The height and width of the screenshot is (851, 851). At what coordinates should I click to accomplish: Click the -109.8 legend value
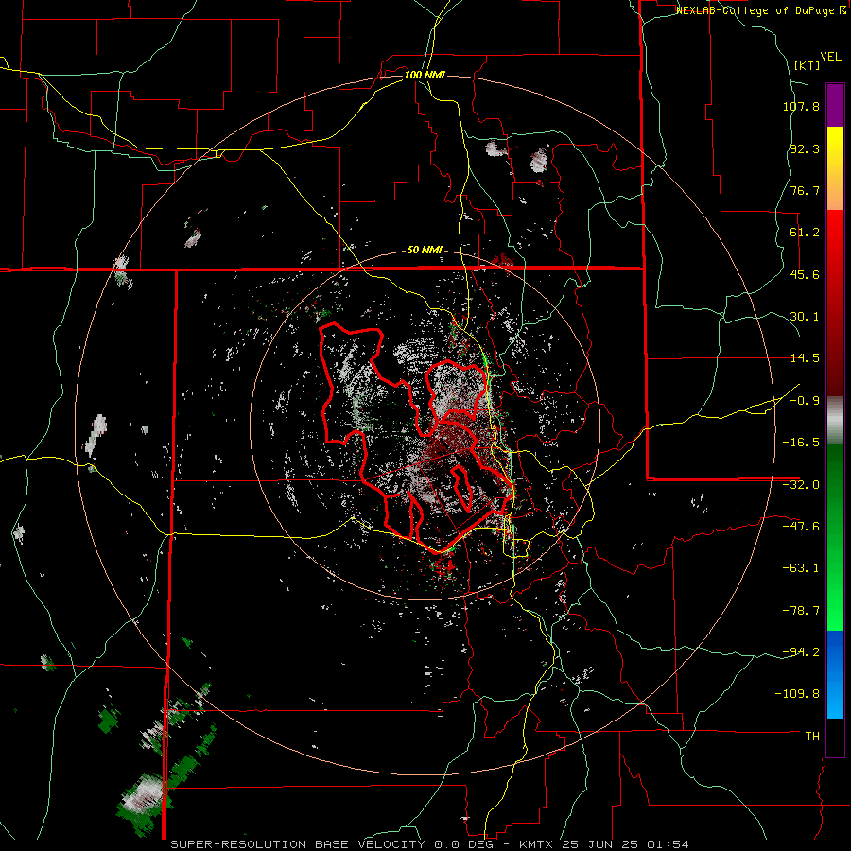pos(797,694)
